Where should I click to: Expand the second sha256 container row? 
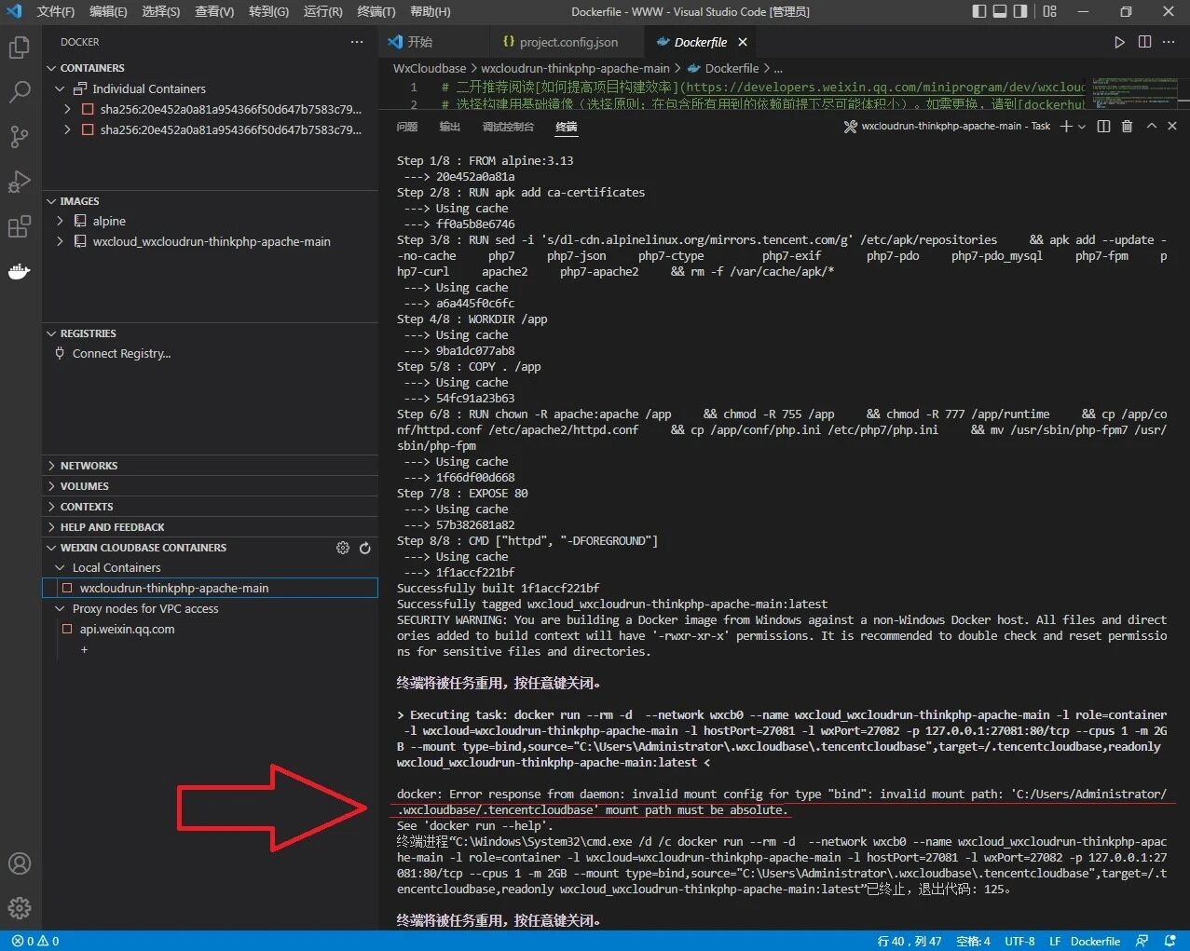67,129
